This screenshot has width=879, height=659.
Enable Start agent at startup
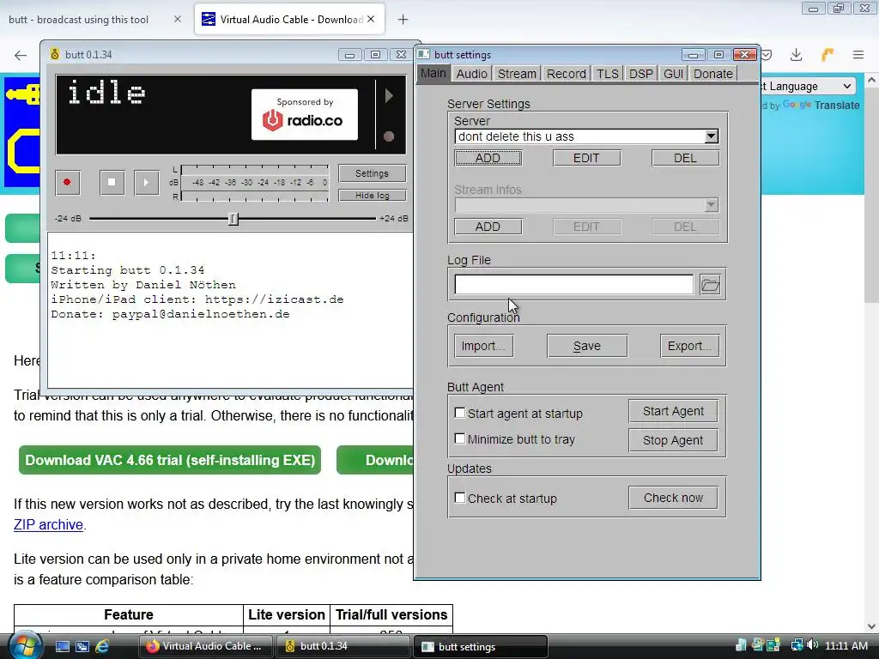coord(460,413)
